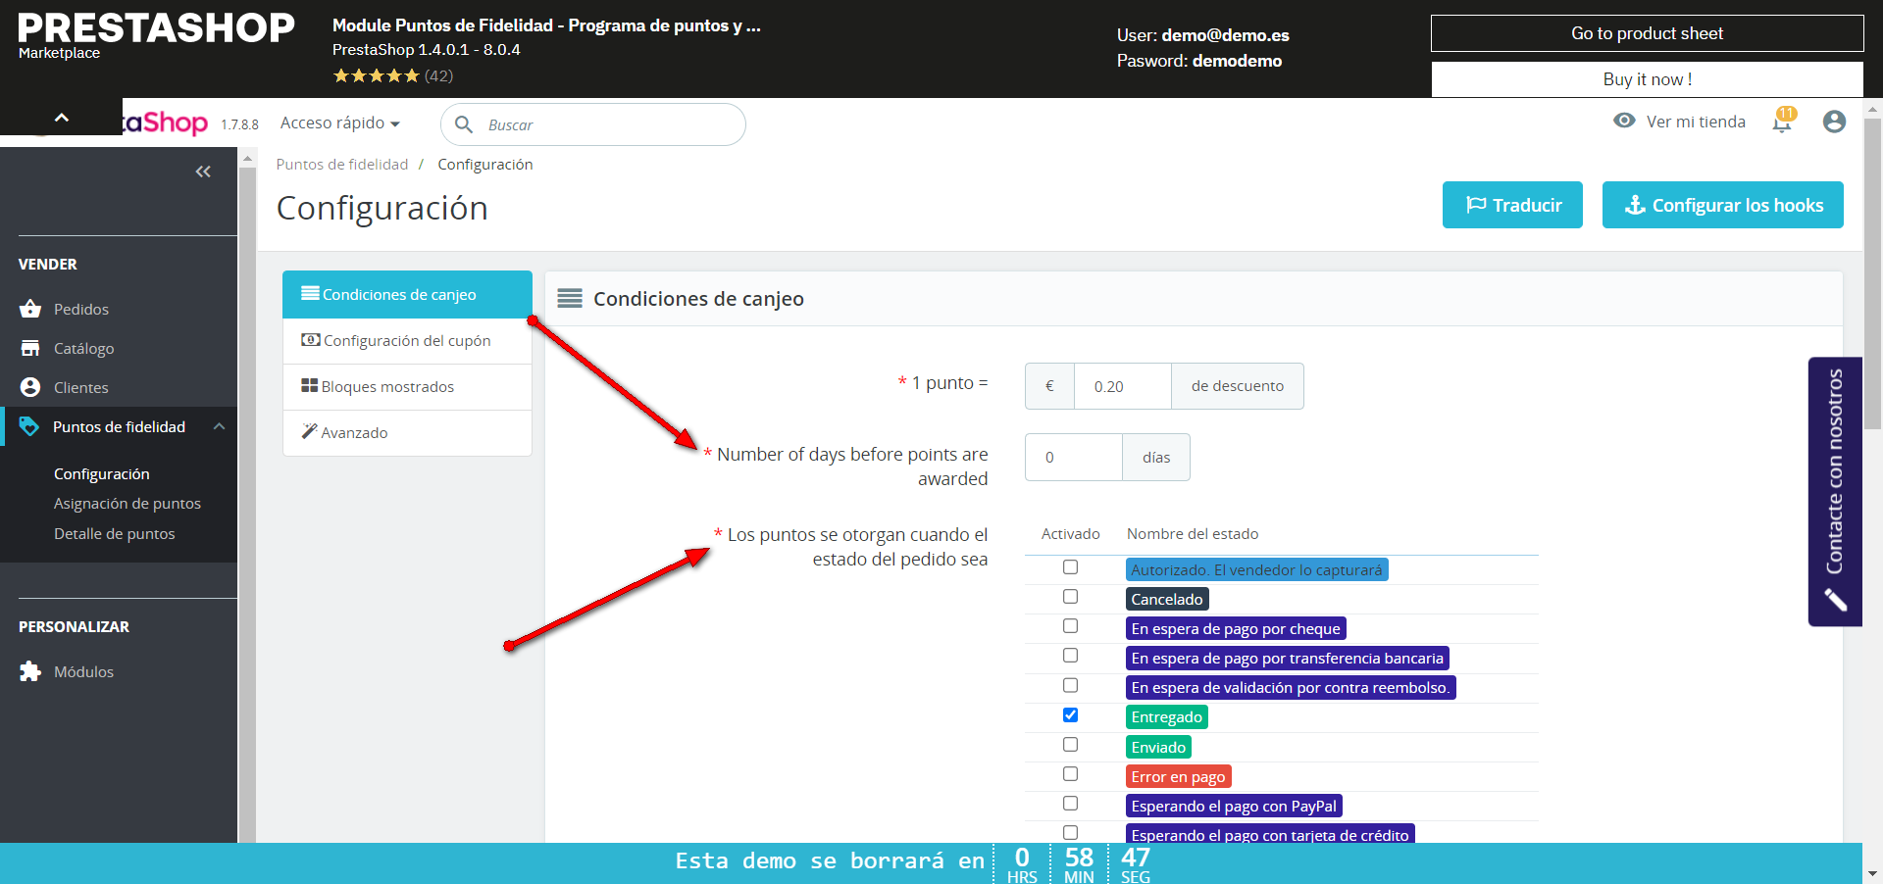Switch to Configuración del cupón tab
This screenshot has height=884, width=1883.
[x=407, y=341]
